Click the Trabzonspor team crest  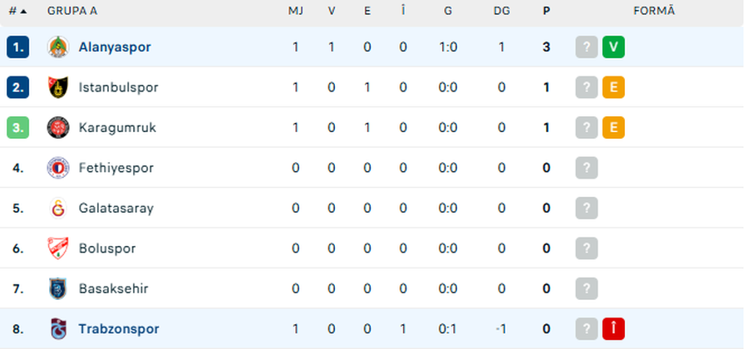pos(57,329)
